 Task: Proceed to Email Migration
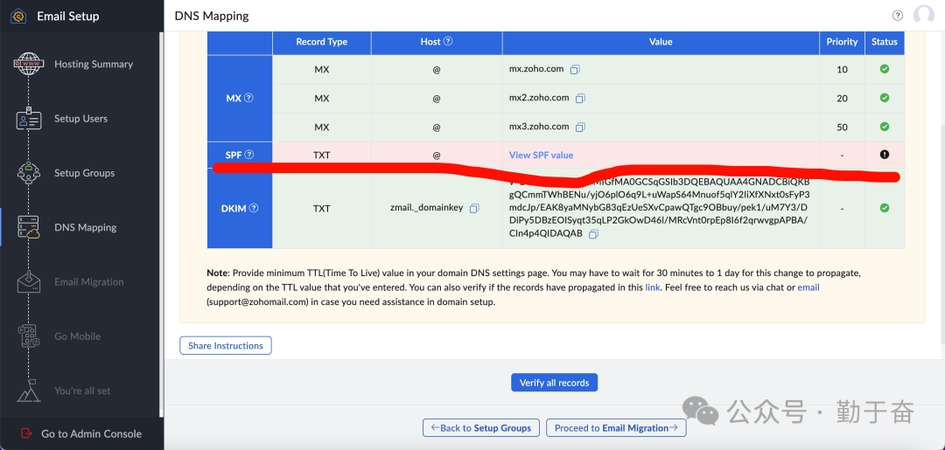tap(616, 428)
